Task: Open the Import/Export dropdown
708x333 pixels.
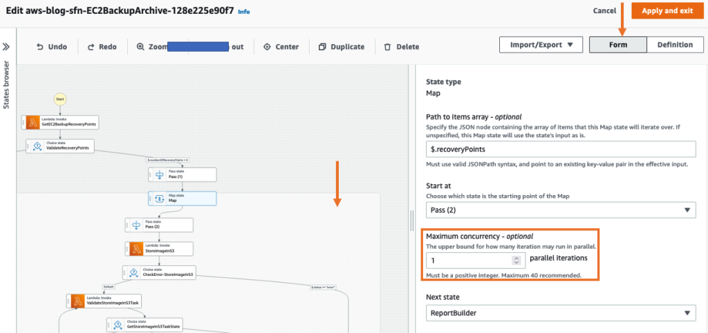Action: (x=541, y=45)
